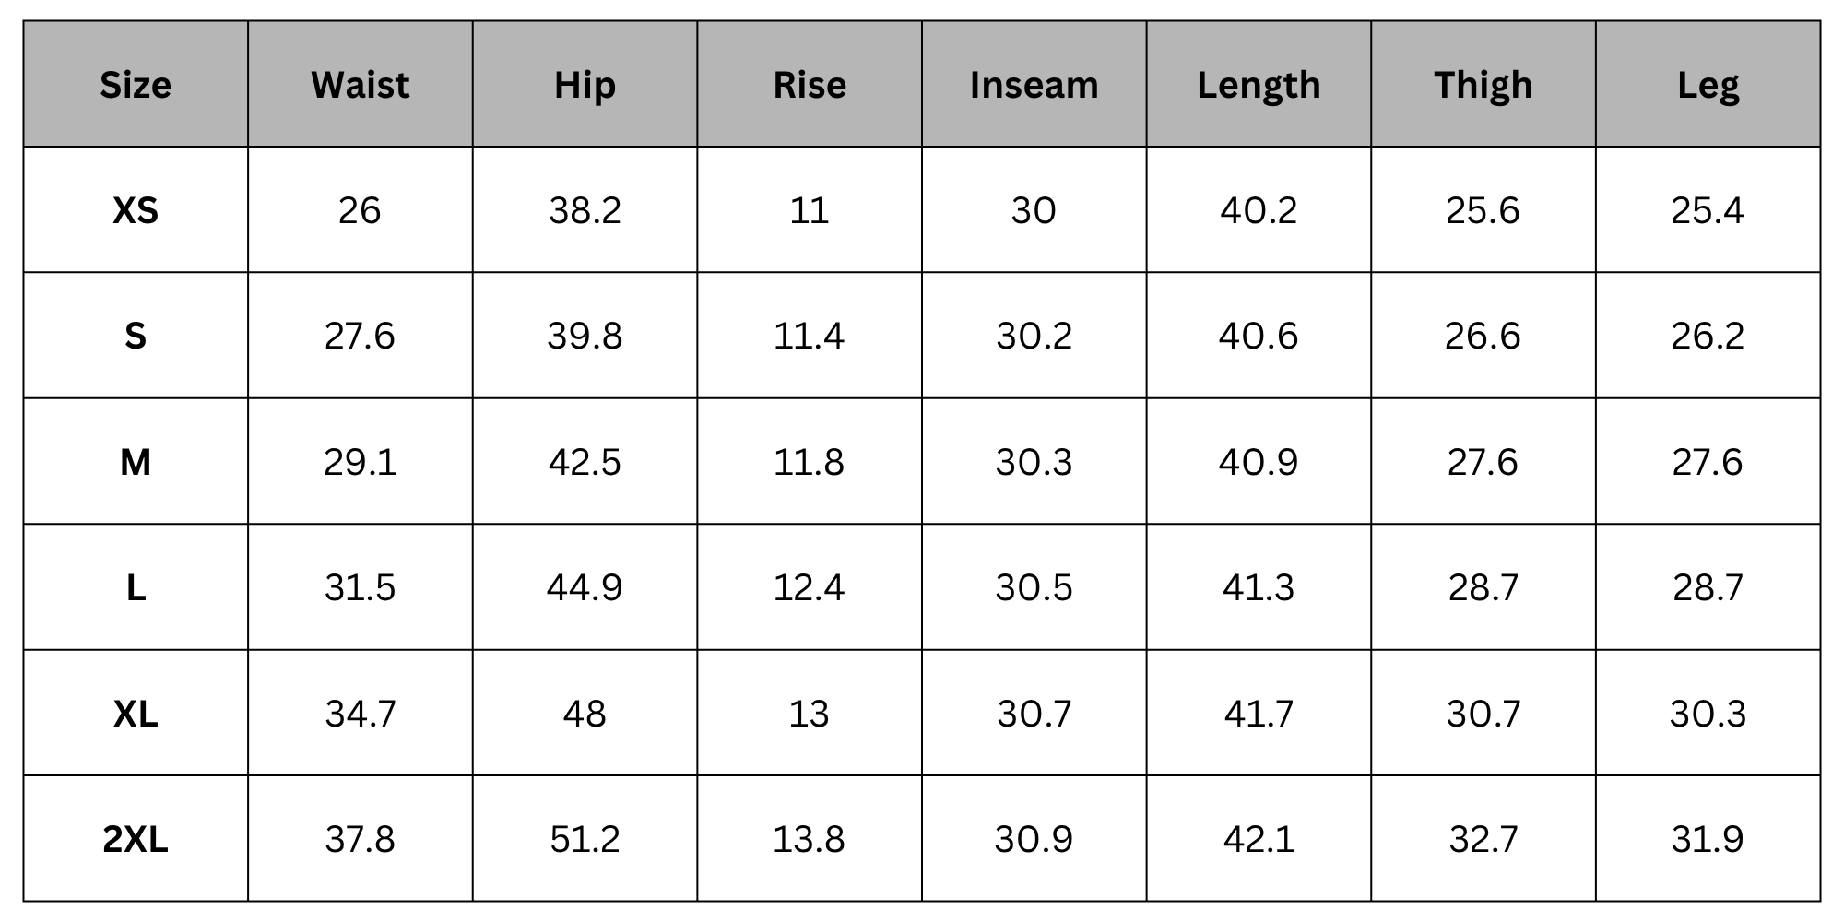The image size is (1844, 922).
Task: Click the Thigh header cell
Action: pos(1483,85)
